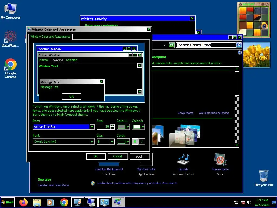Viewport: 277px width, 208px height.
Task: Open the media player taskbar icon
Action: (x=50, y=202)
